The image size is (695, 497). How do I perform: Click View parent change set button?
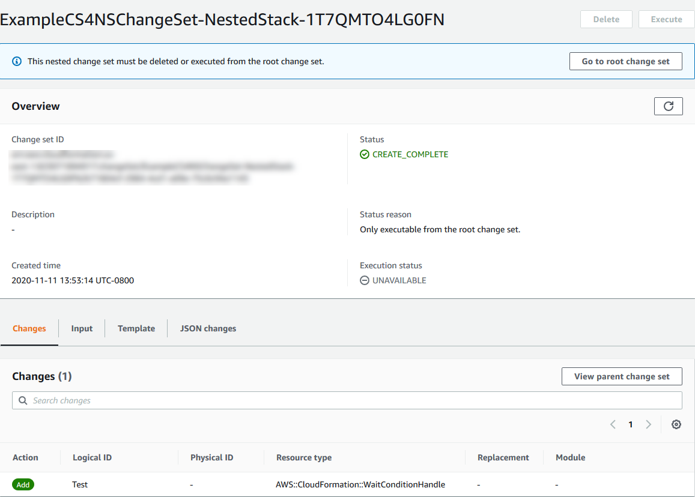pyautogui.click(x=622, y=376)
